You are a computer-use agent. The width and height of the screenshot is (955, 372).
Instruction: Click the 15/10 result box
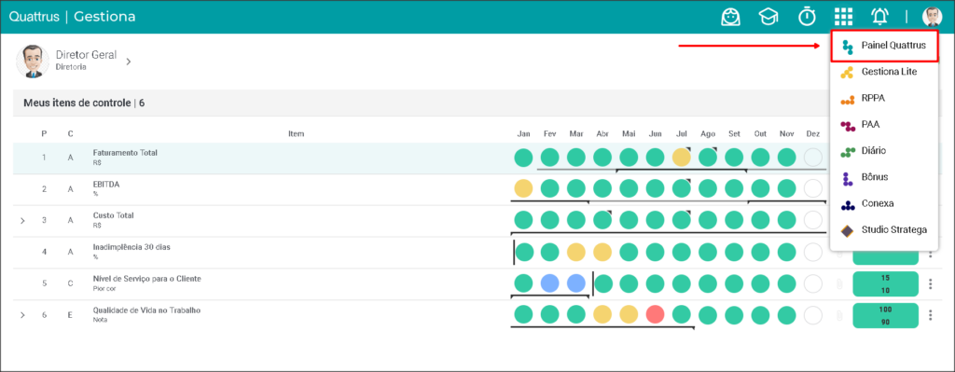[885, 283]
